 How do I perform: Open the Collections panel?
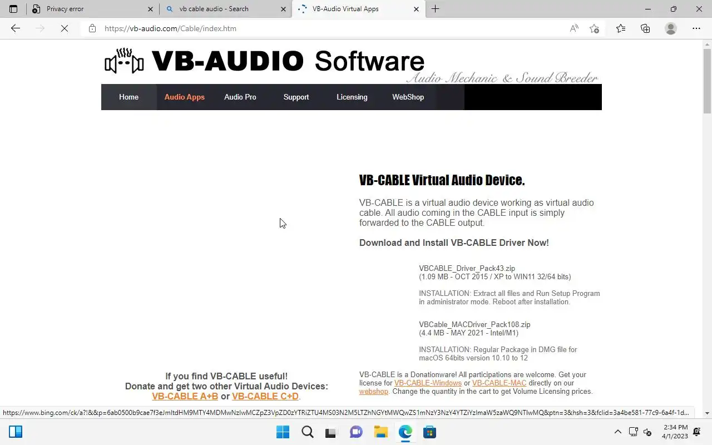click(x=645, y=28)
